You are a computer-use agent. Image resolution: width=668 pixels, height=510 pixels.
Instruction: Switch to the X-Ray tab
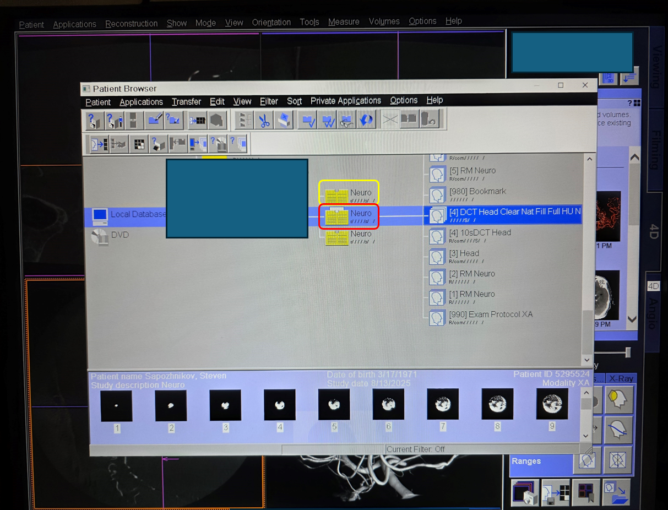click(621, 379)
